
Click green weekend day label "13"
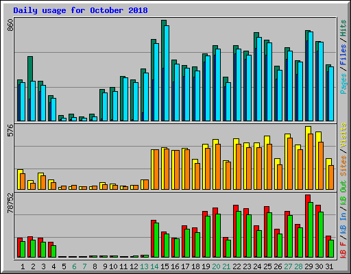pyautogui.click(x=144, y=266)
